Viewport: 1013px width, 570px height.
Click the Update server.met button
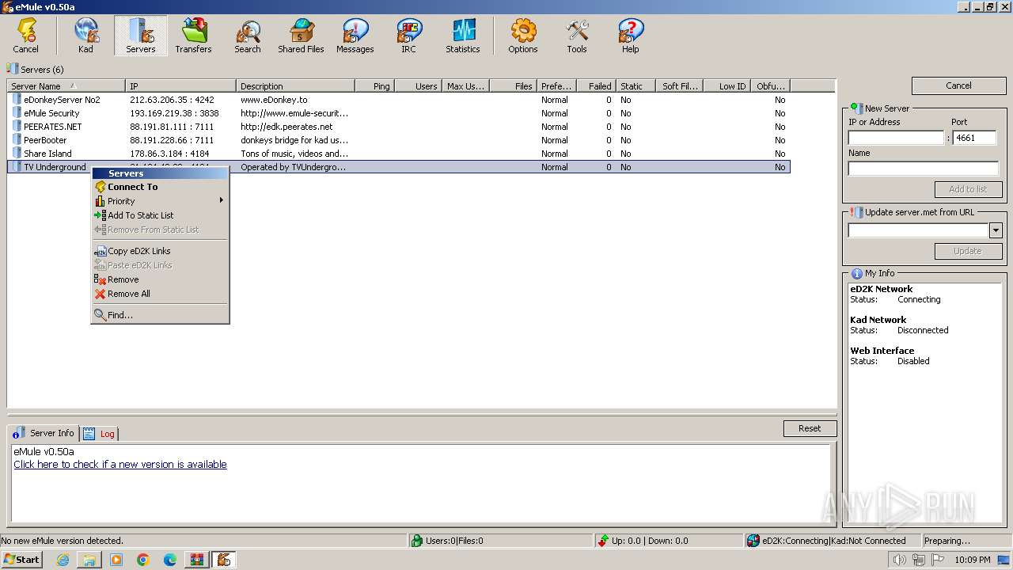(x=968, y=251)
